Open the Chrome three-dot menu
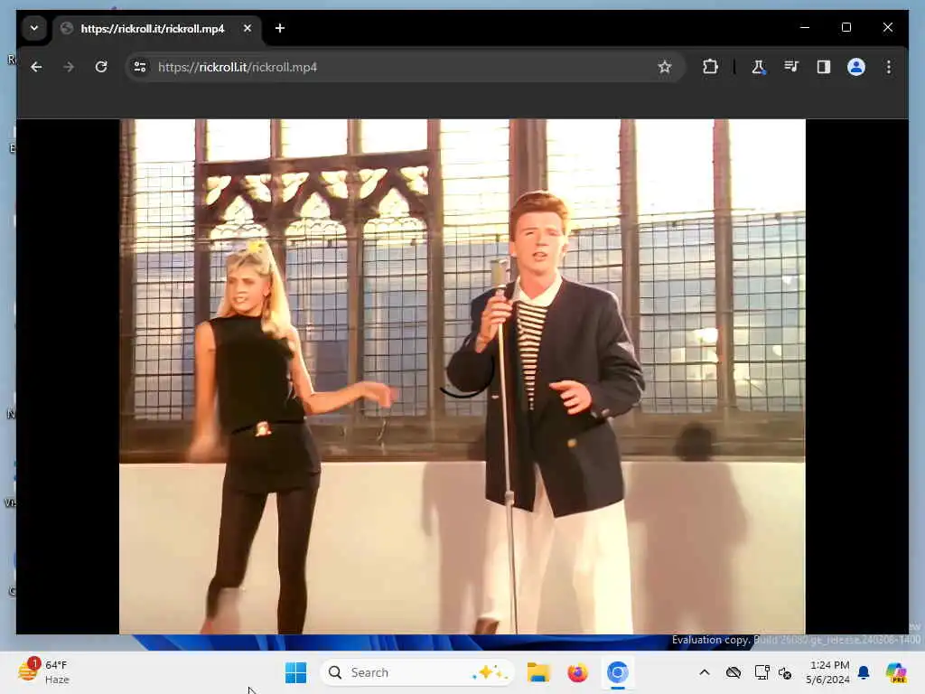 (889, 67)
